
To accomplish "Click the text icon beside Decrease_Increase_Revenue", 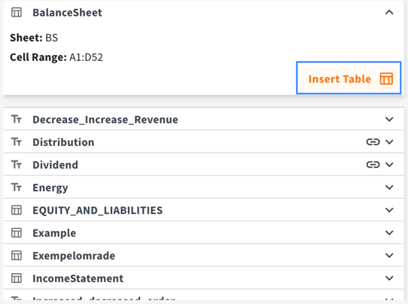I will tap(17, 120).
